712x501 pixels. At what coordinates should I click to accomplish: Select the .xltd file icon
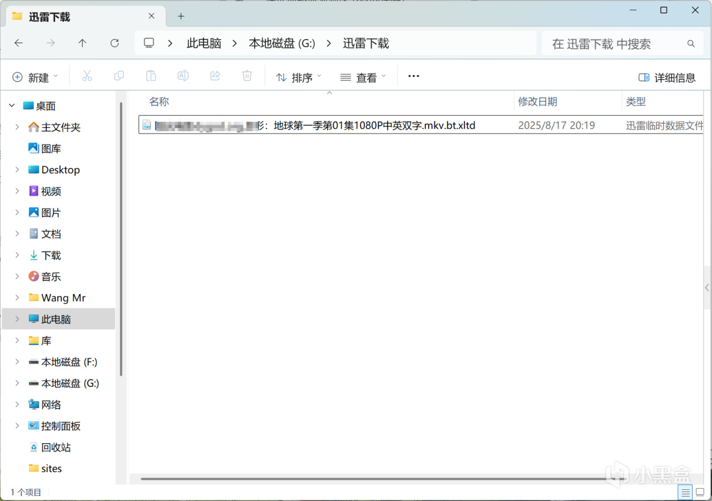[147, 125]
